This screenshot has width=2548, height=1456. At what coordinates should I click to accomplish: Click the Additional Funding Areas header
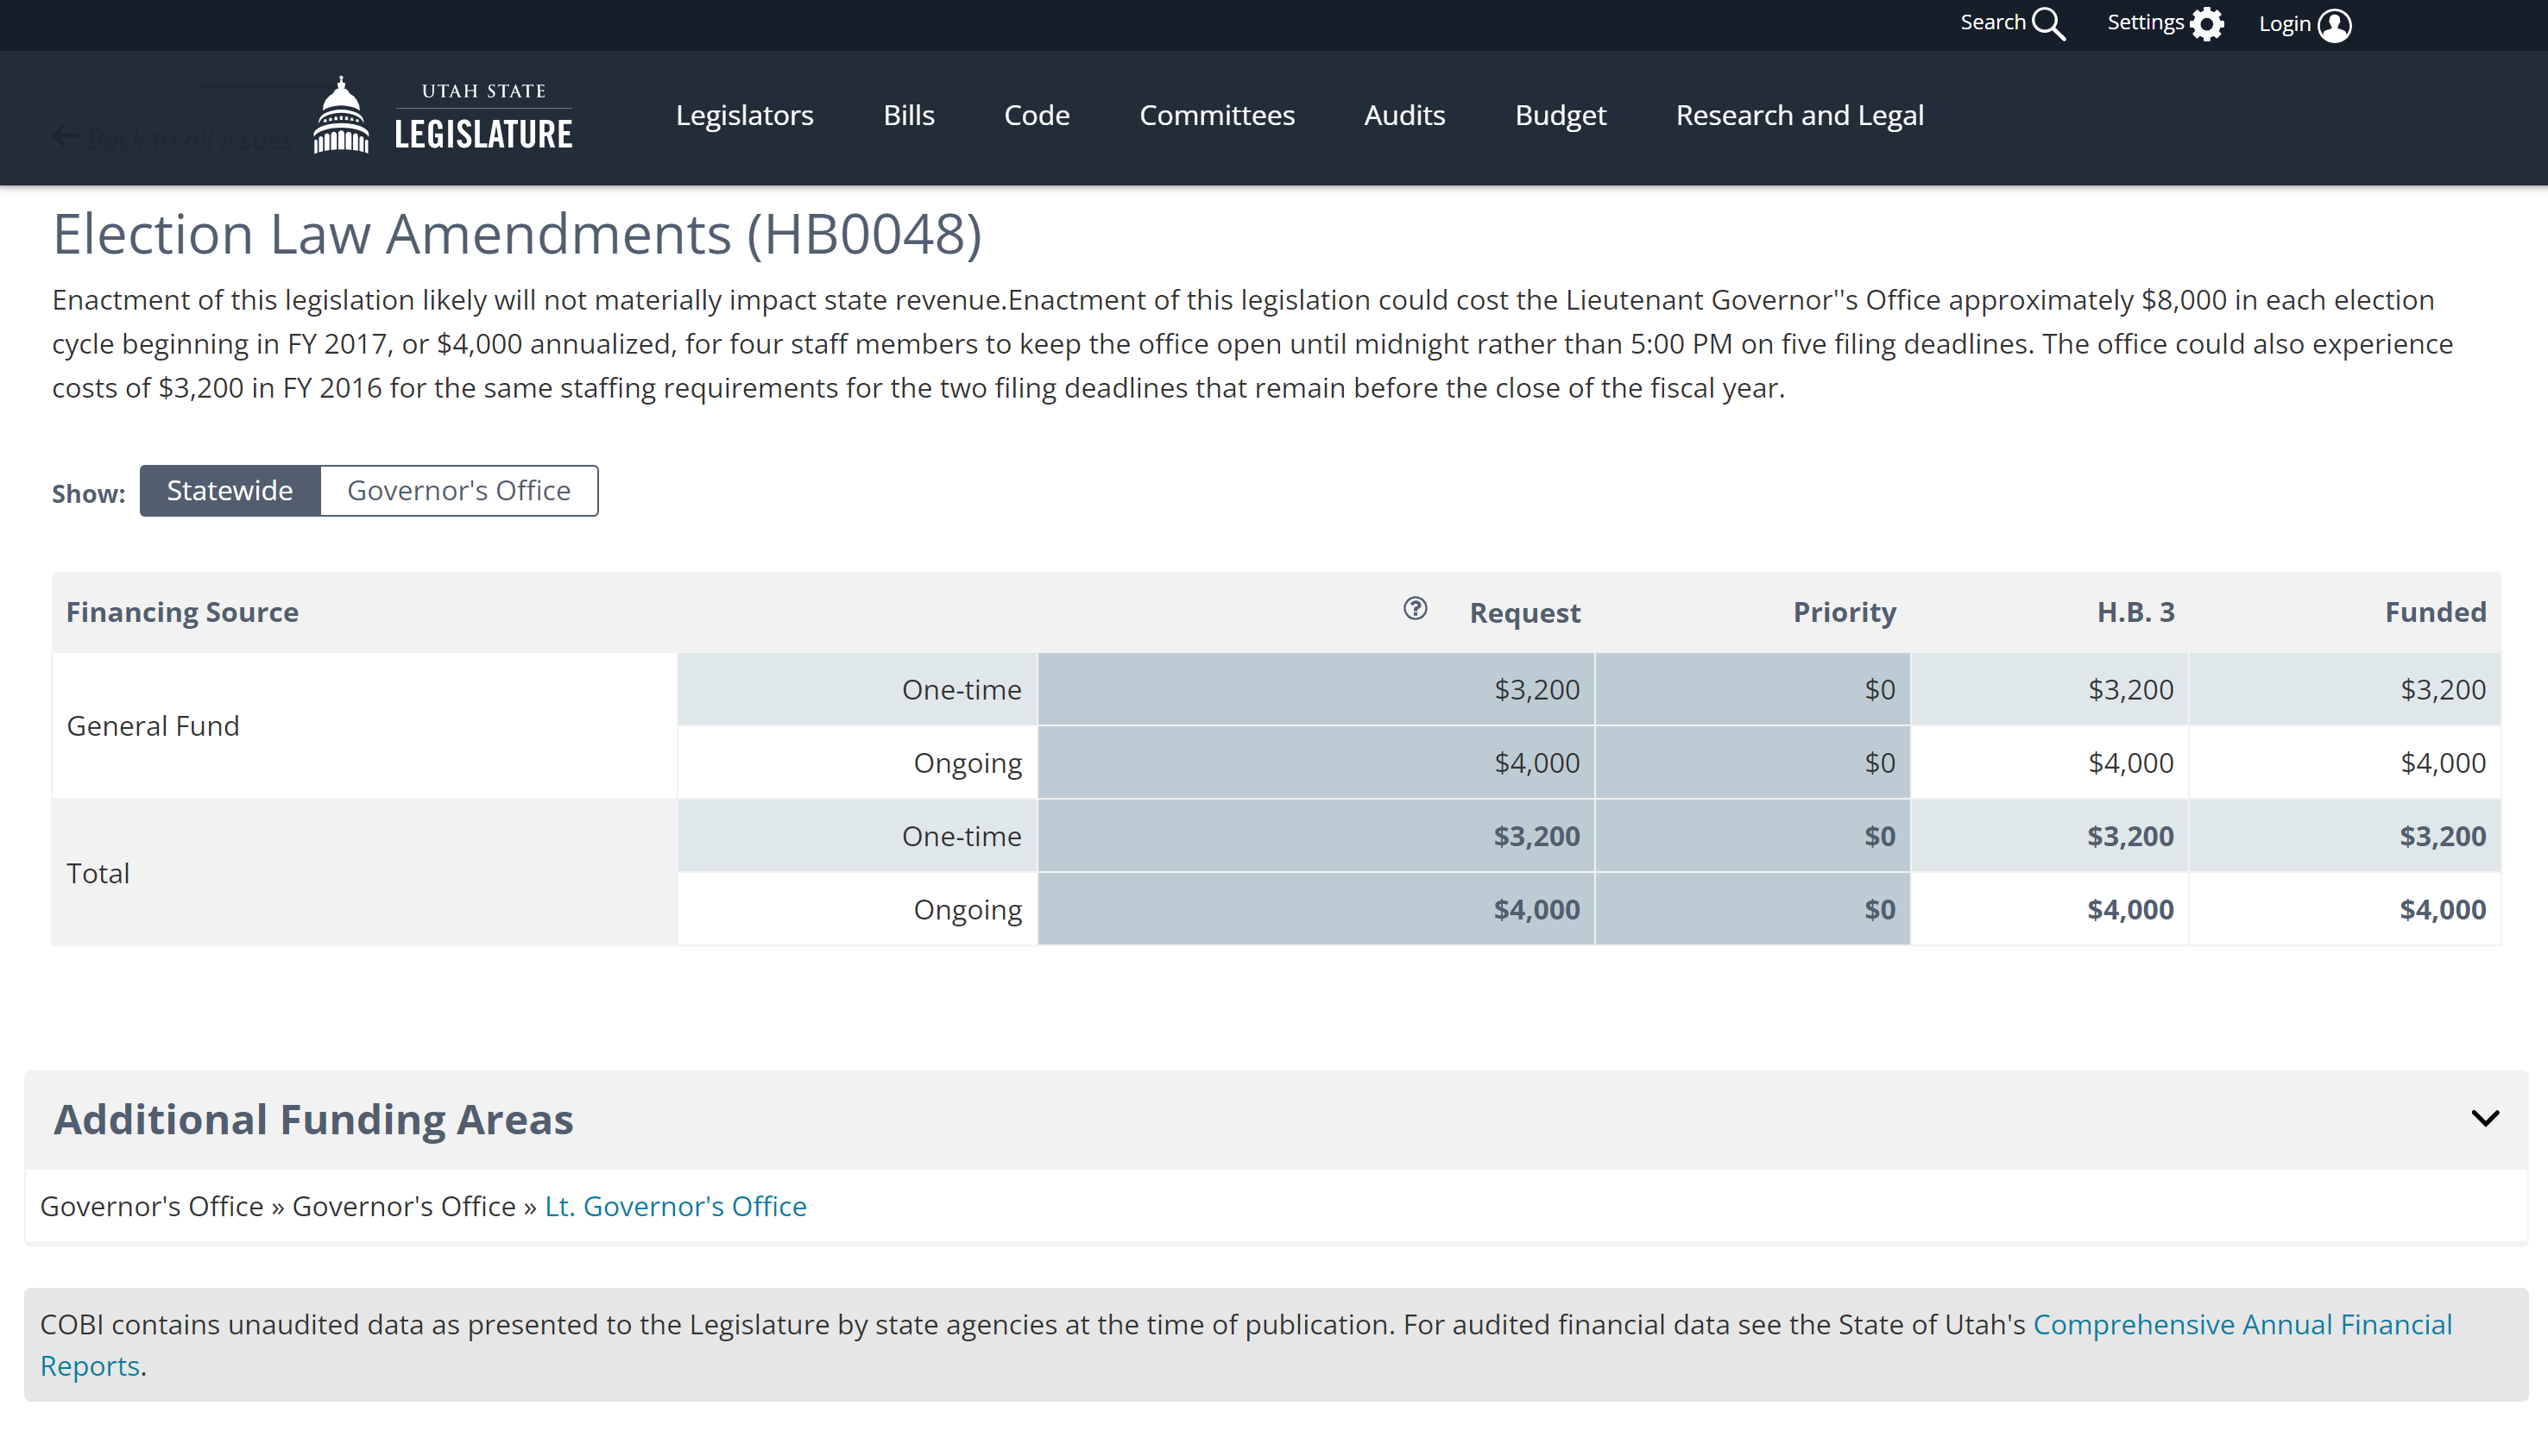point(313,1119)
